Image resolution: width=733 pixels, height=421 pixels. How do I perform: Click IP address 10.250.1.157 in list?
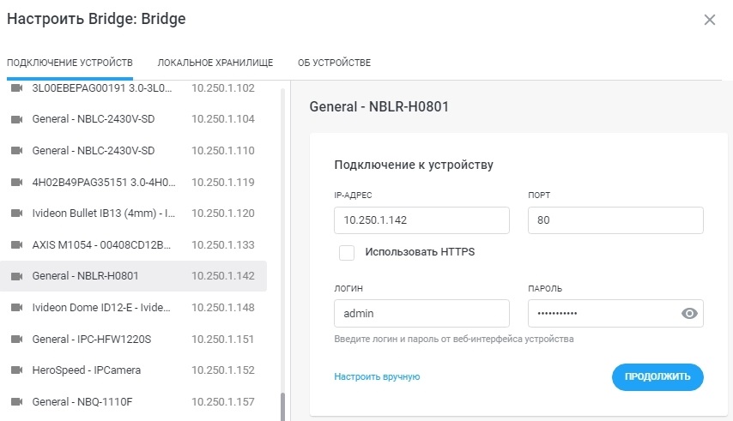coord(223,402)
